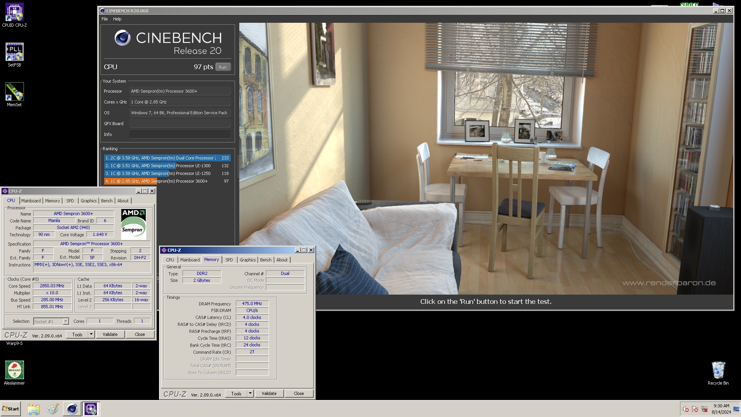Click the HT Link 855.01 MHz value

52,307
